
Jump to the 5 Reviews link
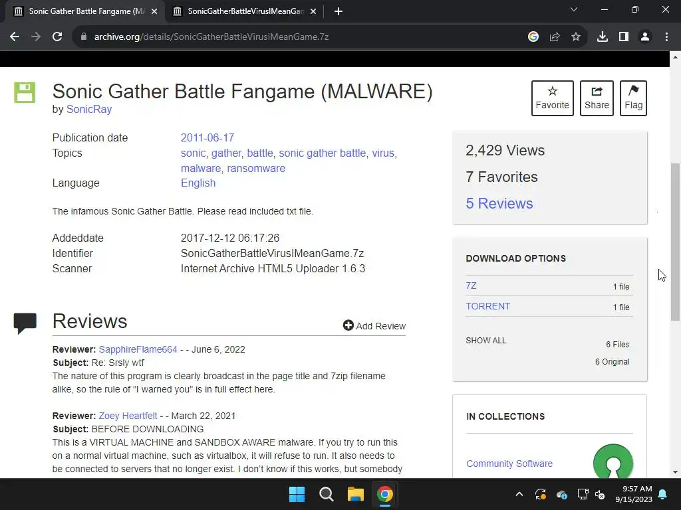[x=499, y=203]
